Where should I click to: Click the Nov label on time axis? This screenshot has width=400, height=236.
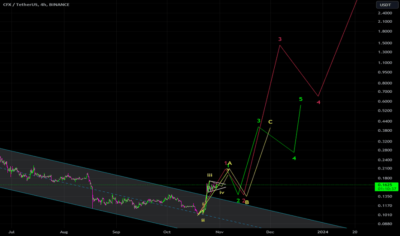point(219,232)
